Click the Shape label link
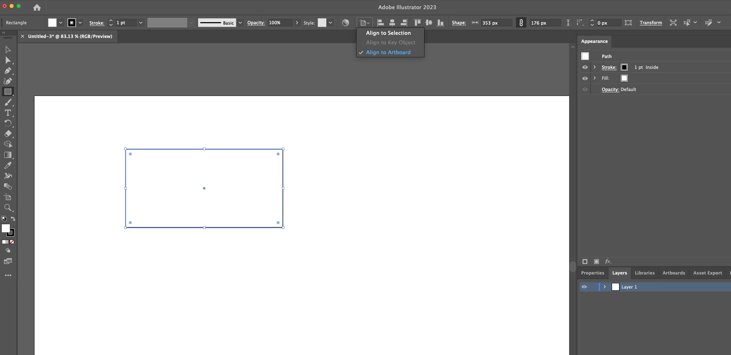The height and width of the screenshot is (355, 731). click(459, 23)
